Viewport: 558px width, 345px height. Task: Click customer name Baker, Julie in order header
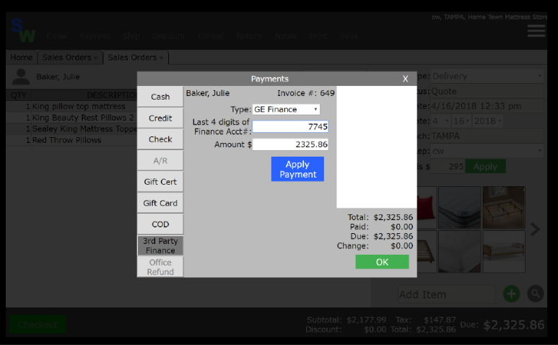58,77
